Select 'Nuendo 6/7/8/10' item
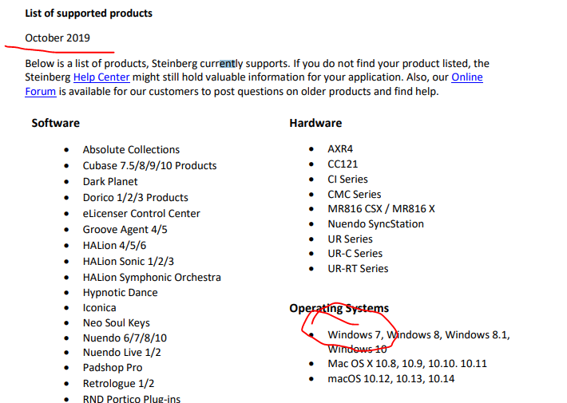 [x=125, y=338]
